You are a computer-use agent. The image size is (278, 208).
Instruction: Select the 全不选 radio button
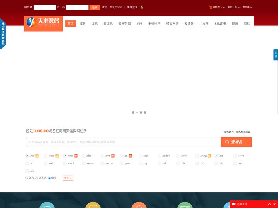click(x=37, y=178)
